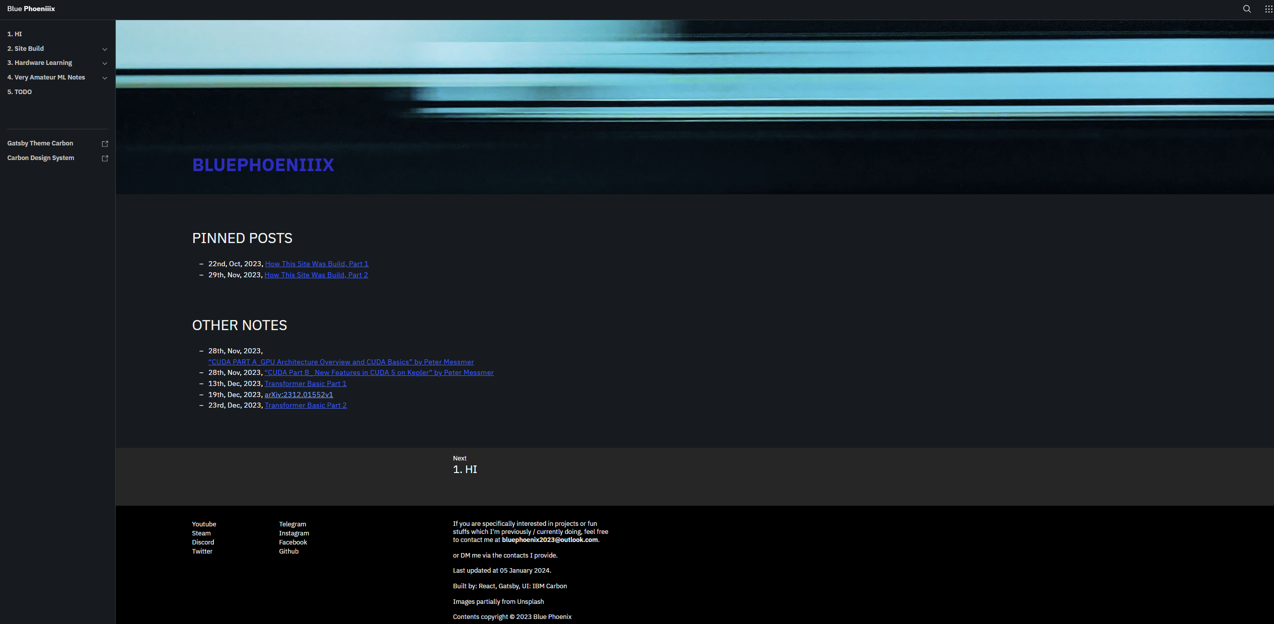Click 'Images partially from Unsplash' text
This screenshot has height=624, width=1274.
498,602
